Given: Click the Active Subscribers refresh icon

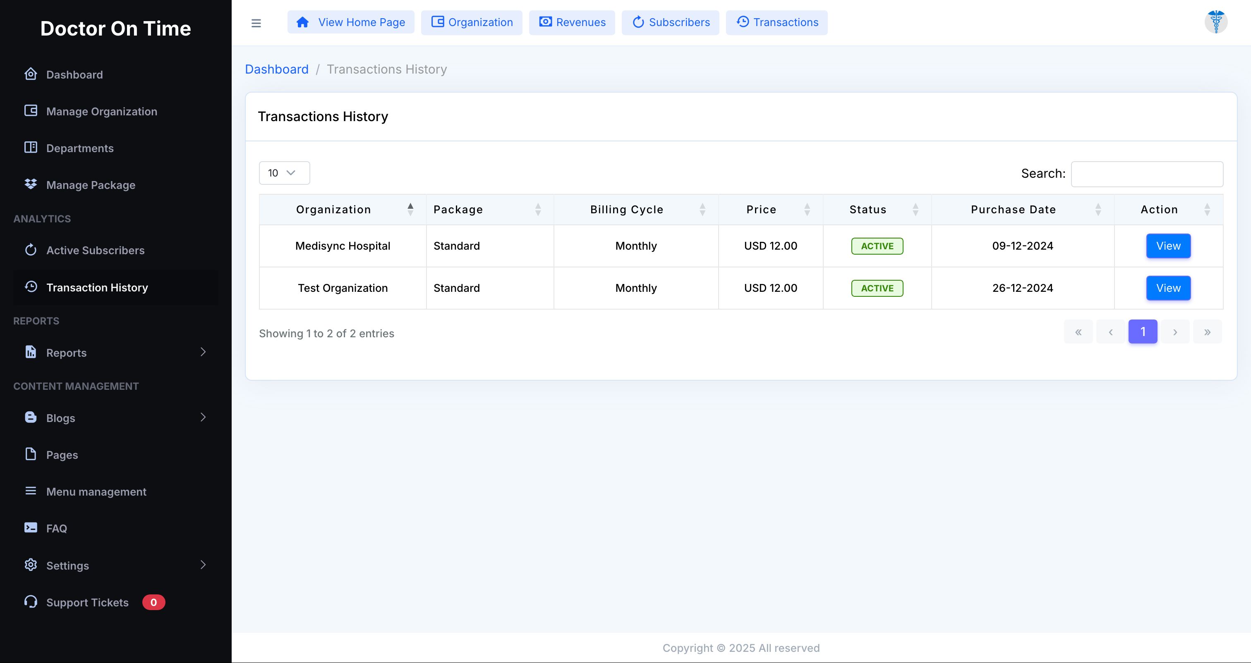Looking at the screenshot, I should click(x=31, y=250).
